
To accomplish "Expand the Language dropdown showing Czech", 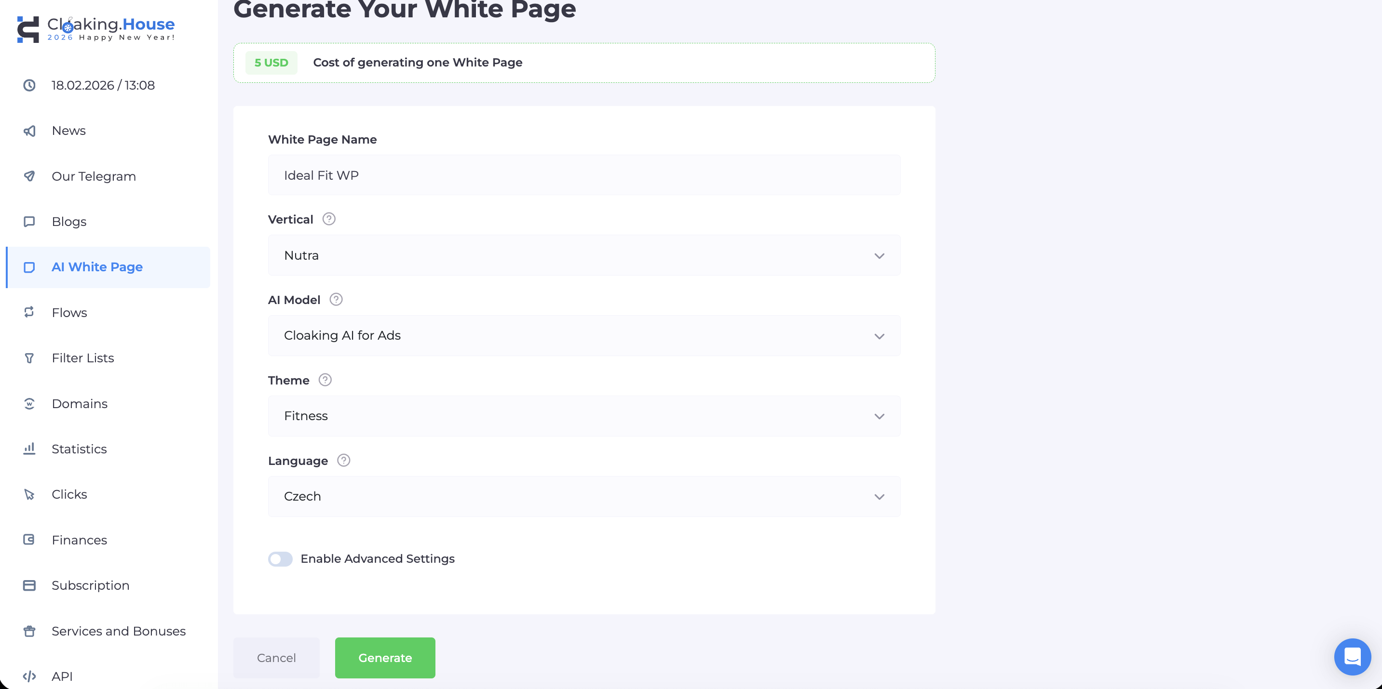I will pos(583,496).
